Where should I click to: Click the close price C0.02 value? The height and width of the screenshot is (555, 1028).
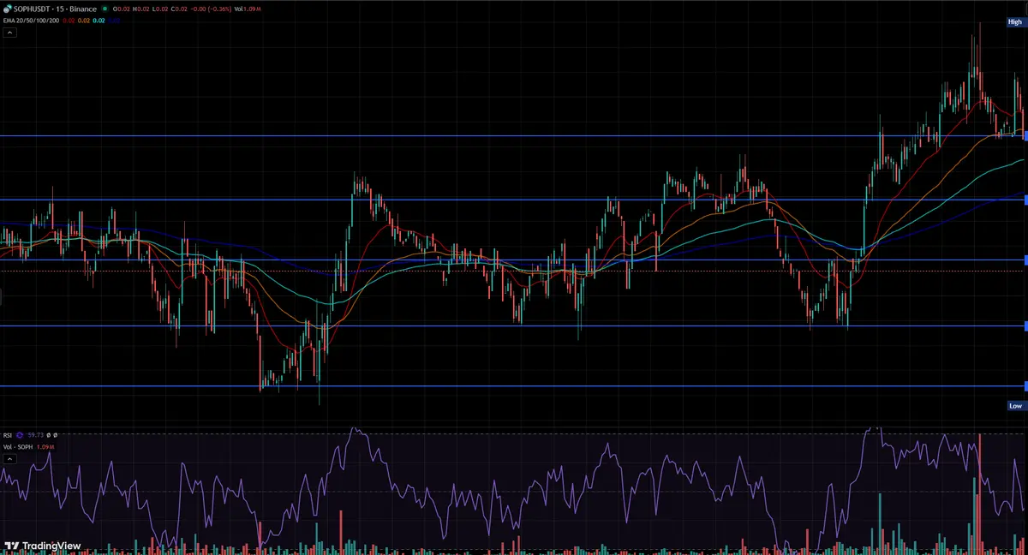click(x=179, y=9)
